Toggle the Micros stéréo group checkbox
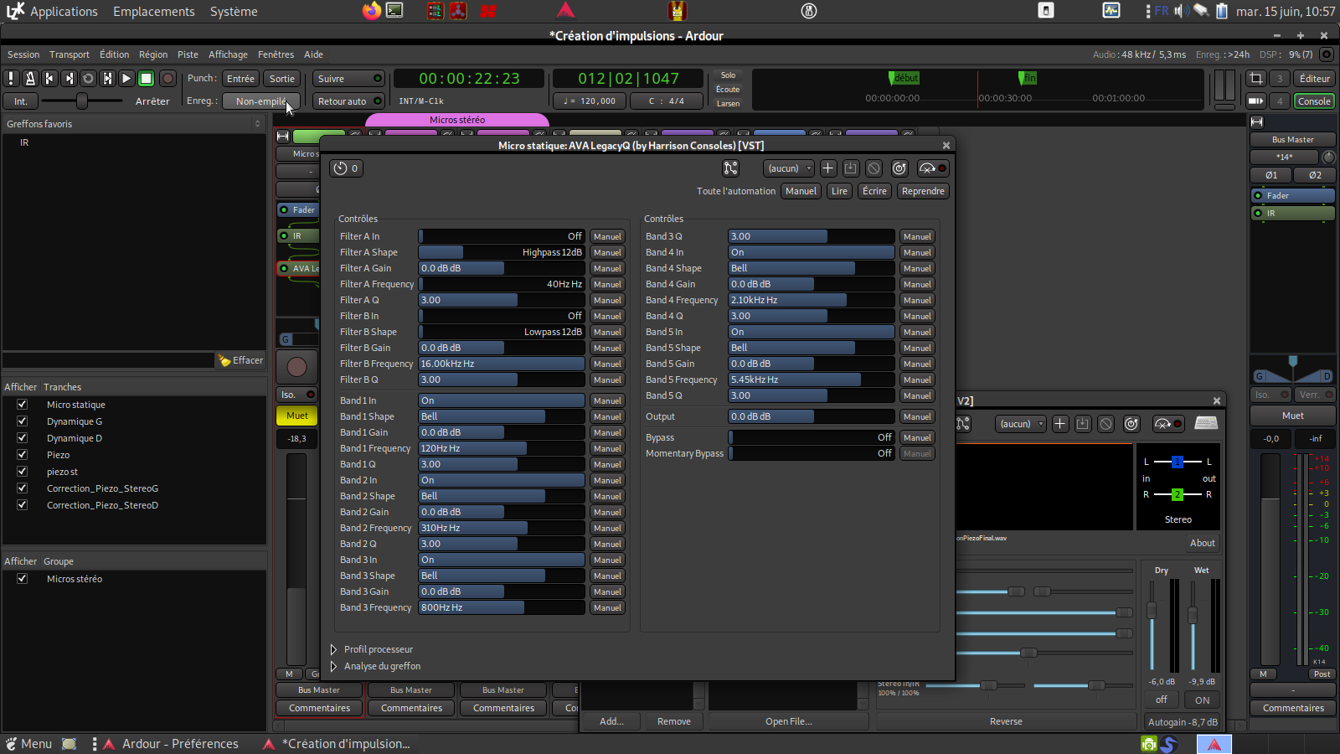Image resolution: width=1340 pixels, height=754 pixels. 23,579
